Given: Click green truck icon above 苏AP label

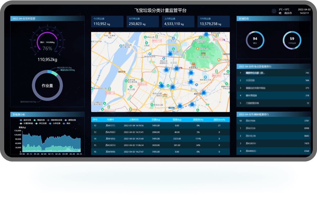Looking at the screenshot, I should point(142,80).
